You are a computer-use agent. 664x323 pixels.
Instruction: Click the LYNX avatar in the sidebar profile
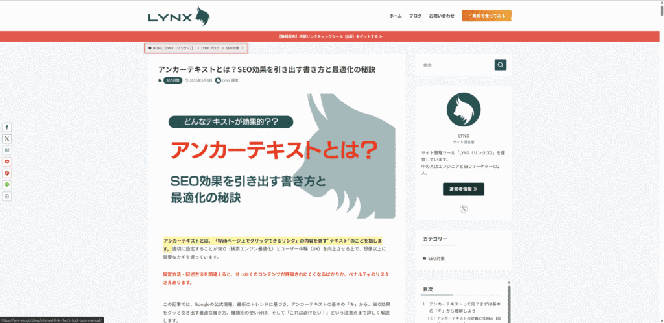tap(463, 110)
